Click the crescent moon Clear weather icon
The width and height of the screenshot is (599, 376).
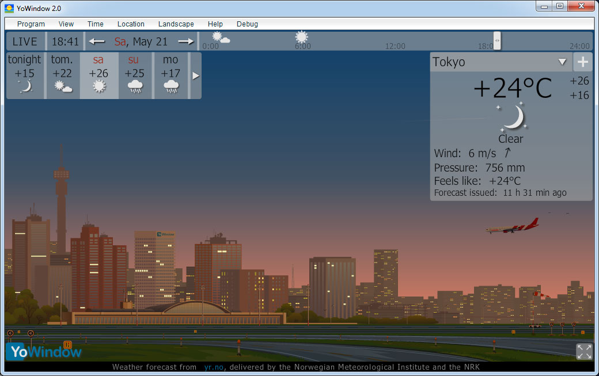tap(511, 117)
